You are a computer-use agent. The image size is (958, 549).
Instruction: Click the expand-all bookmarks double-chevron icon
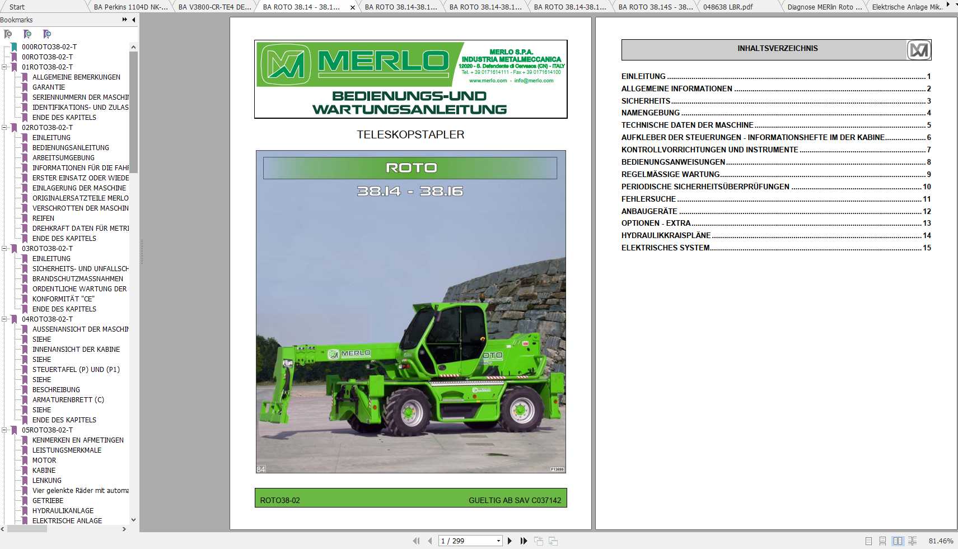(x=124, y=19)
